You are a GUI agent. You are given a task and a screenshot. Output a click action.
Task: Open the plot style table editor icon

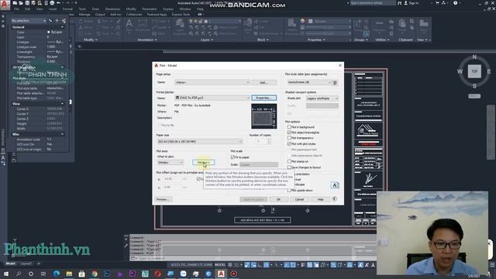click(x=336, y=83)
